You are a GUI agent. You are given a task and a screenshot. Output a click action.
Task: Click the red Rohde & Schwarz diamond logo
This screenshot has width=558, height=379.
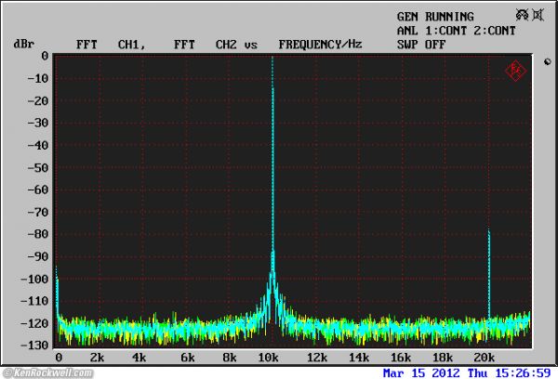pyautogui.click(x=515, y=71)
